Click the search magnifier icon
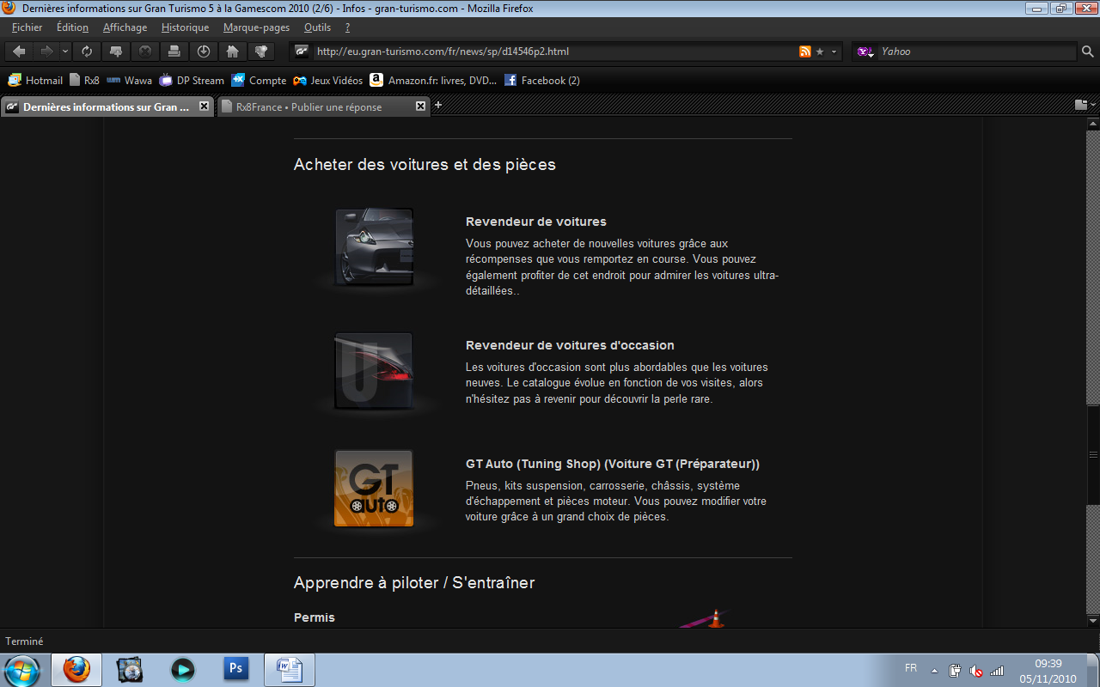The image size is (1100, 687). [1087, 52]
